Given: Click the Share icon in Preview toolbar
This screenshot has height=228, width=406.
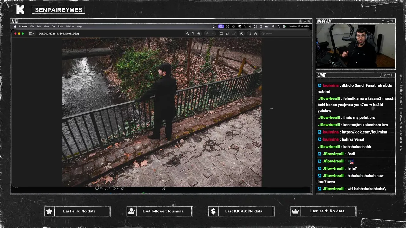Looking at the screenshot, I should [x=255, y=33].
